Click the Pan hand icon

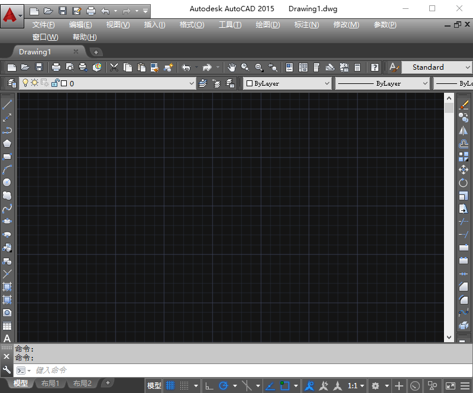coord(232,67)
